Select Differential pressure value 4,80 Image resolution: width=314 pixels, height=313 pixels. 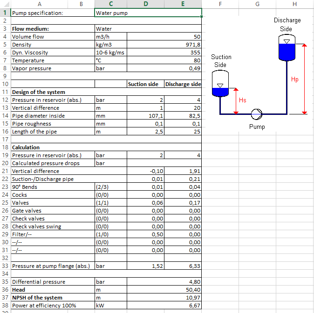point(164,282)
